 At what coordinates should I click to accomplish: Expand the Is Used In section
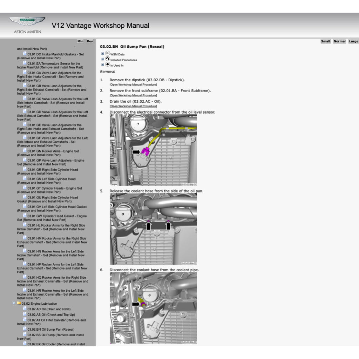pos(102,64)
